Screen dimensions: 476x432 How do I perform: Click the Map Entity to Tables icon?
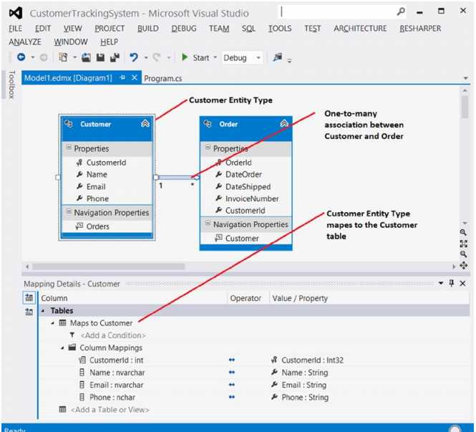point(29,297)
